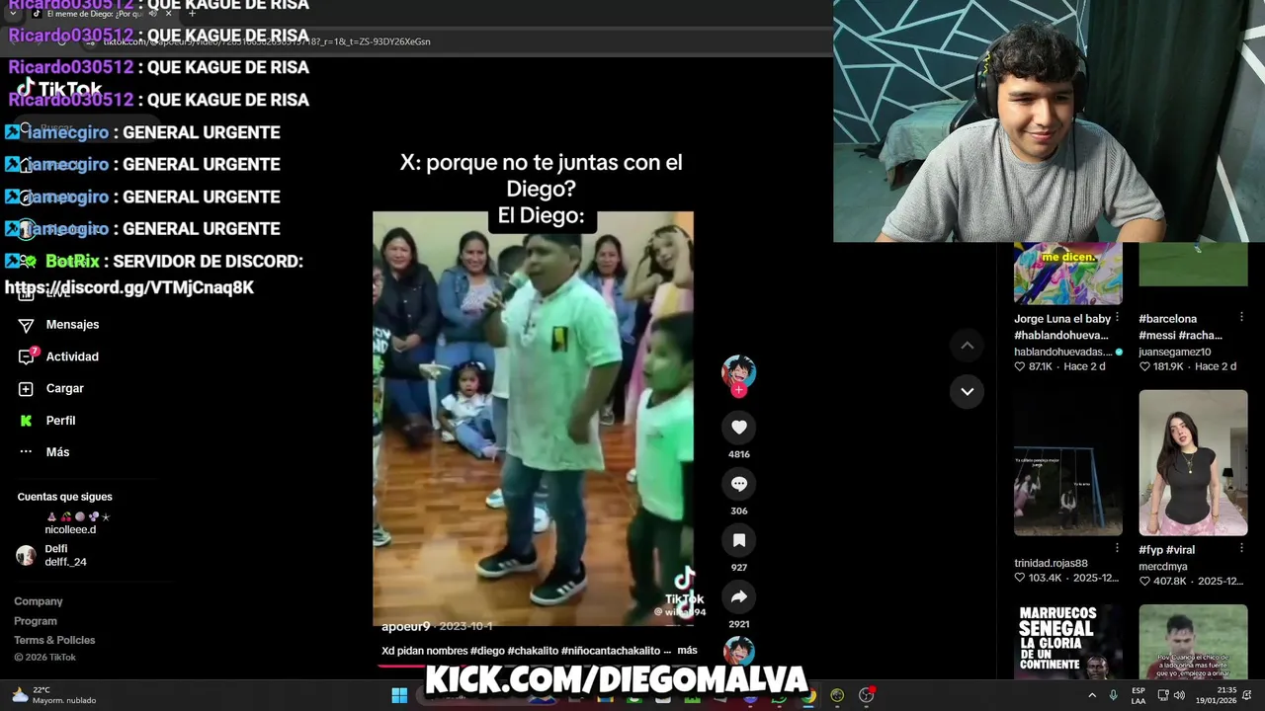This screenshot has height=711, width=1265.
Task: Open Mensajes in the TikTok sidebar
Action: tap(72, 325)
